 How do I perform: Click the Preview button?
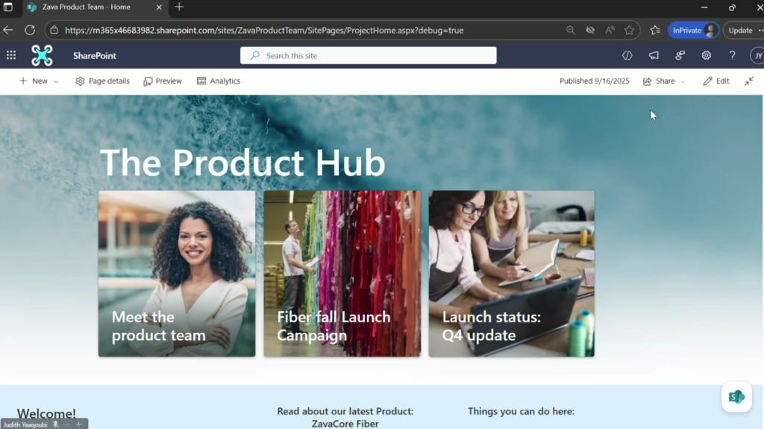(x=163, y=81)
